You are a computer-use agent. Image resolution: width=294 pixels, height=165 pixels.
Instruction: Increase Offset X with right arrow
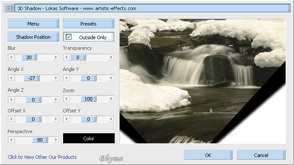tap(56, 119)
